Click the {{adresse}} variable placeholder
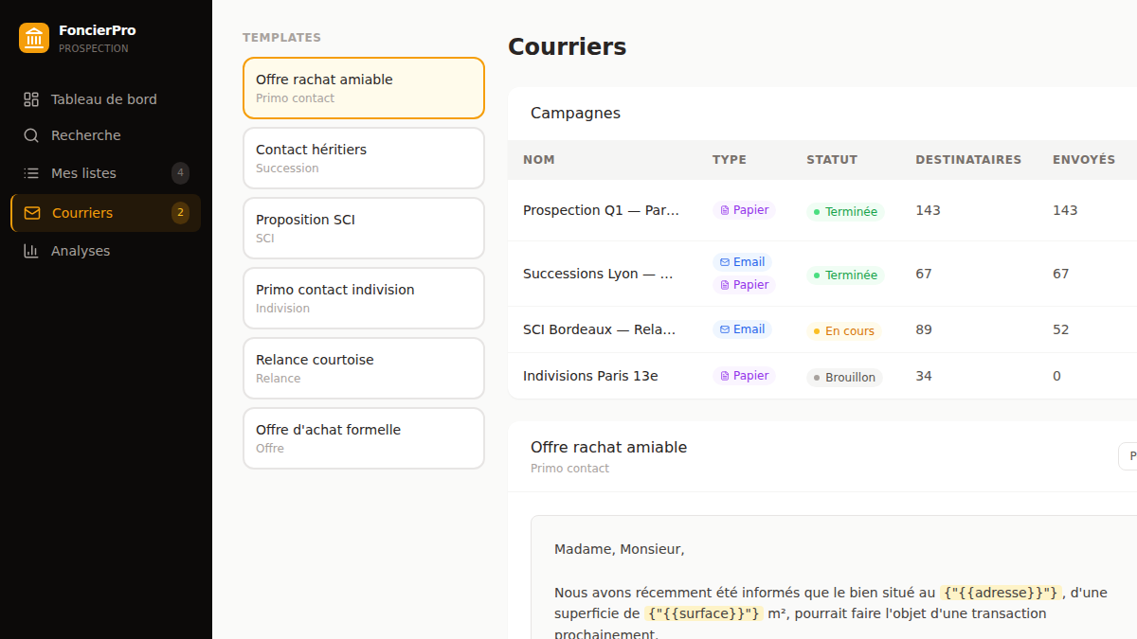Screen dimensions: 1137x639 [1001, 593]
